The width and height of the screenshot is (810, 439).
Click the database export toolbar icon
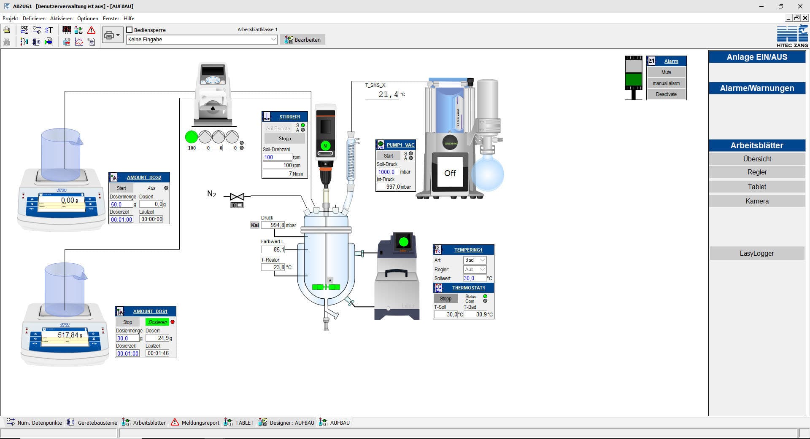point(66,42)
